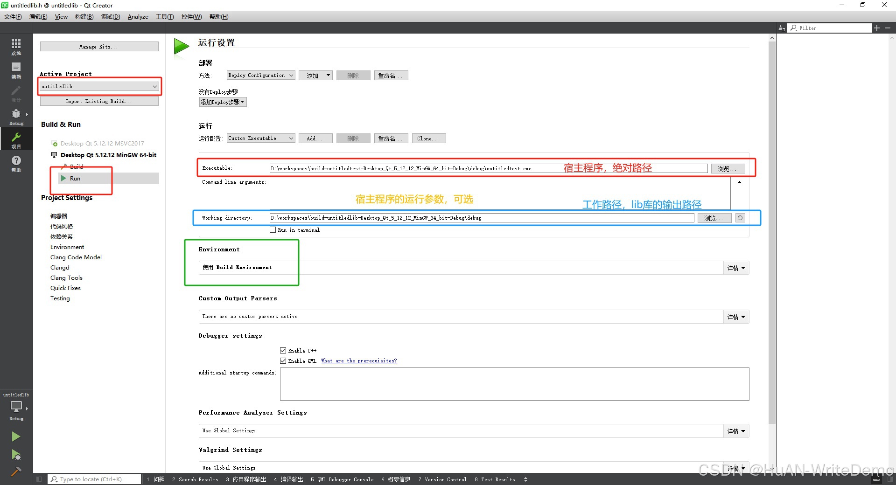
Task: Open Clang Code Model project setting
Action: (x=76, y=257)
